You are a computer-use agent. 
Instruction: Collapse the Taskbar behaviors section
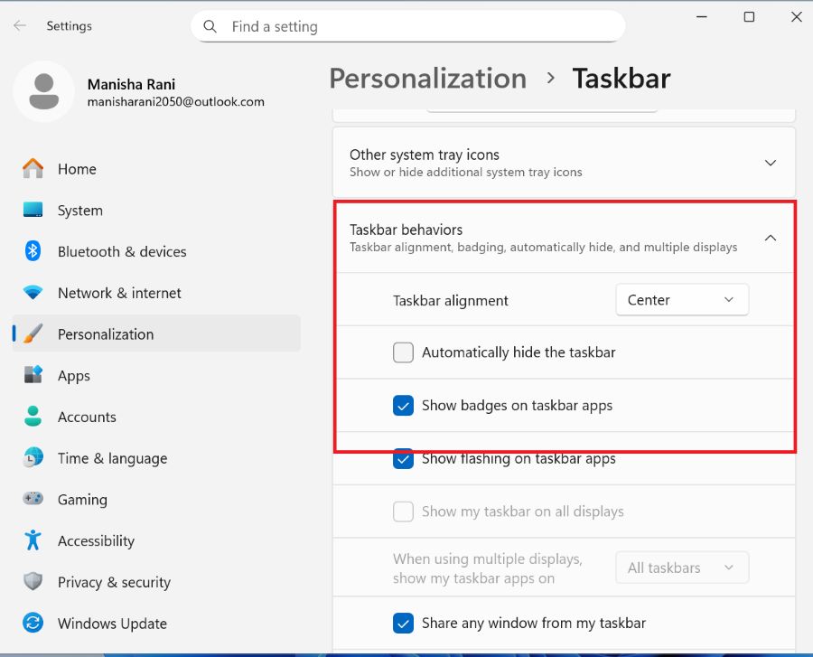point(770,238)
